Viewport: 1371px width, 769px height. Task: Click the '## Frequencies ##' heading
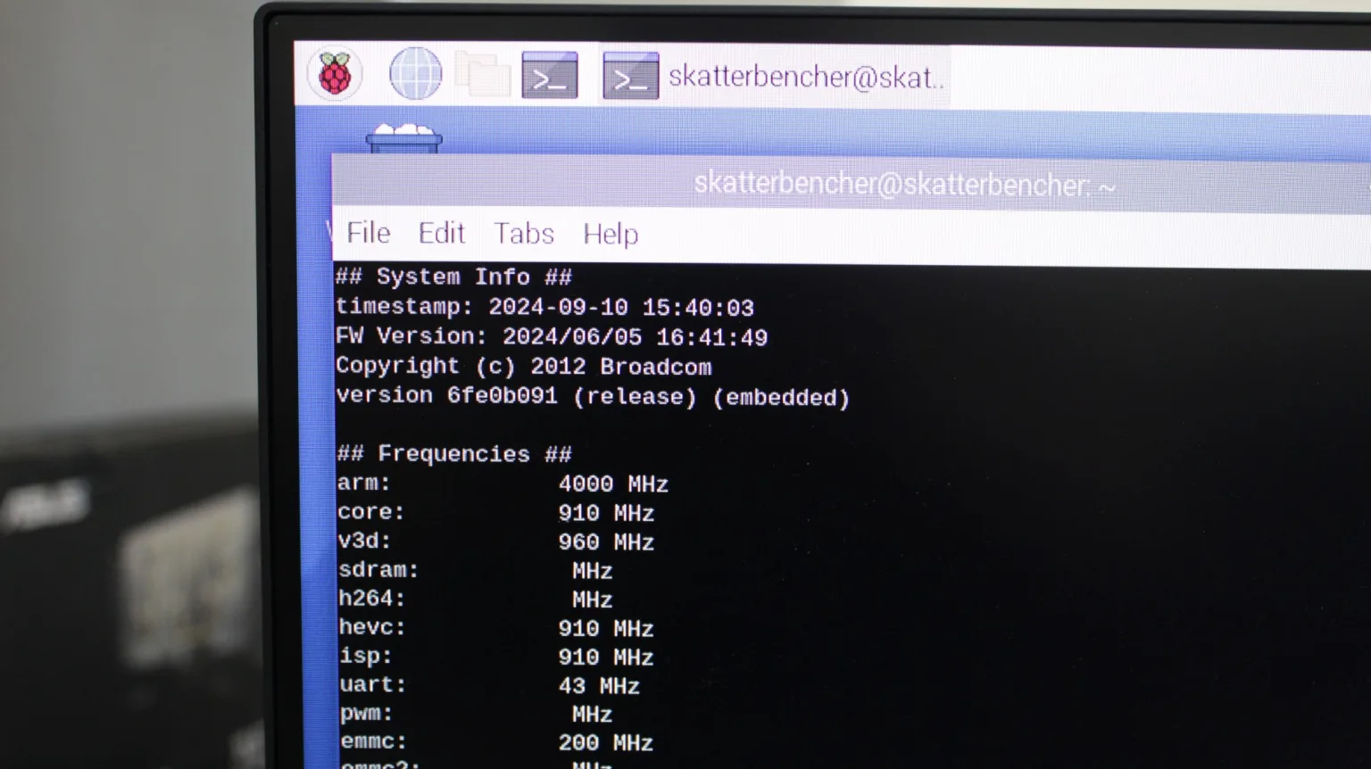[x=454, y=454]
